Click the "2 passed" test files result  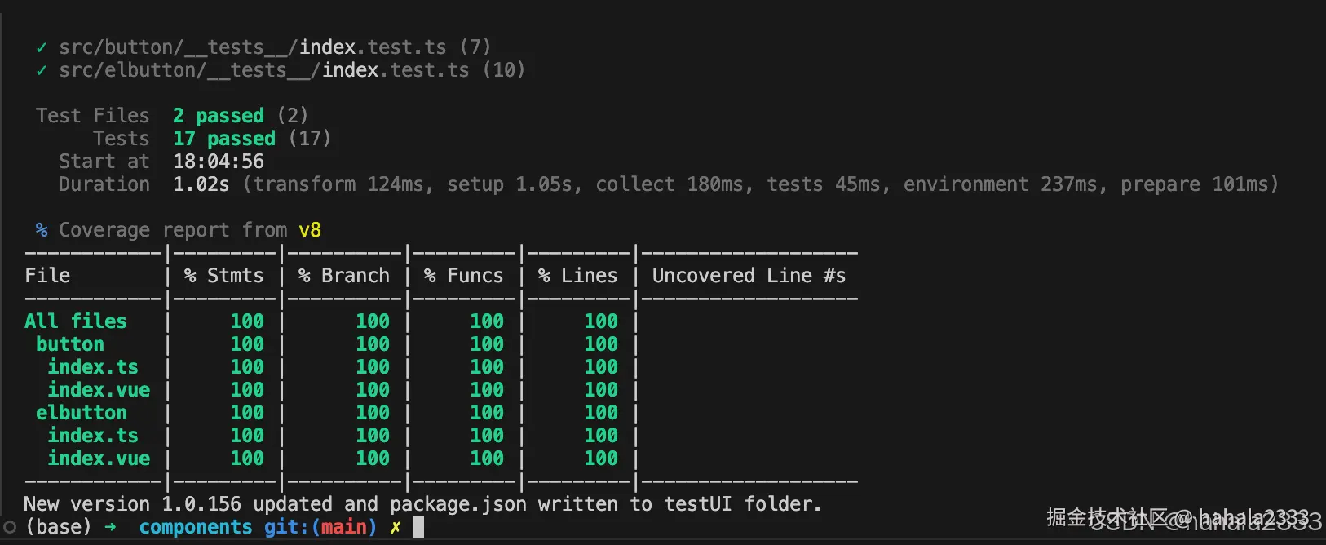coord(219,116)
